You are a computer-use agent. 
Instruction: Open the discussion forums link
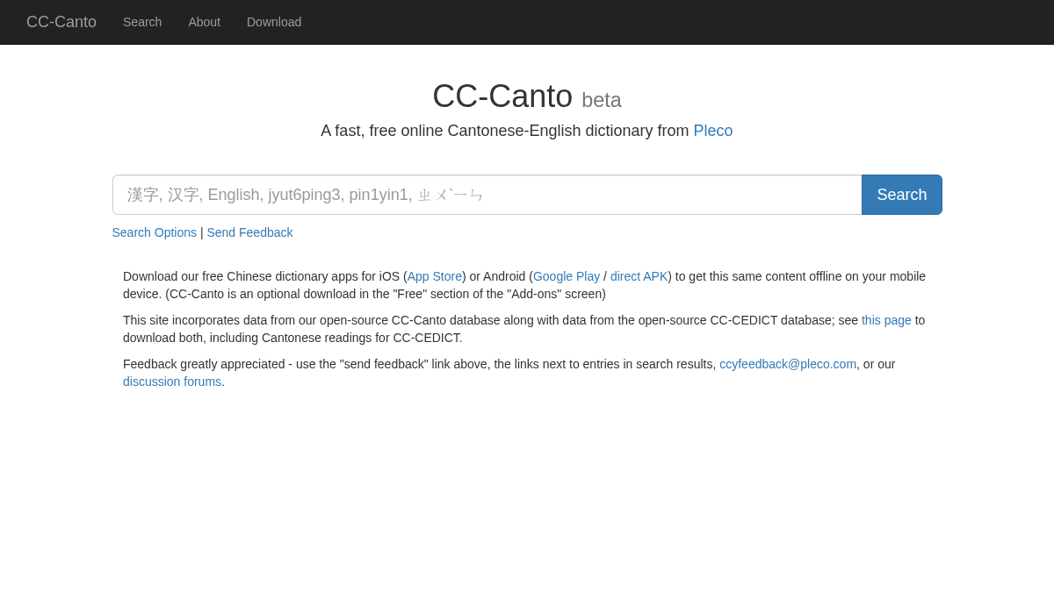click(x=172, y=382)
